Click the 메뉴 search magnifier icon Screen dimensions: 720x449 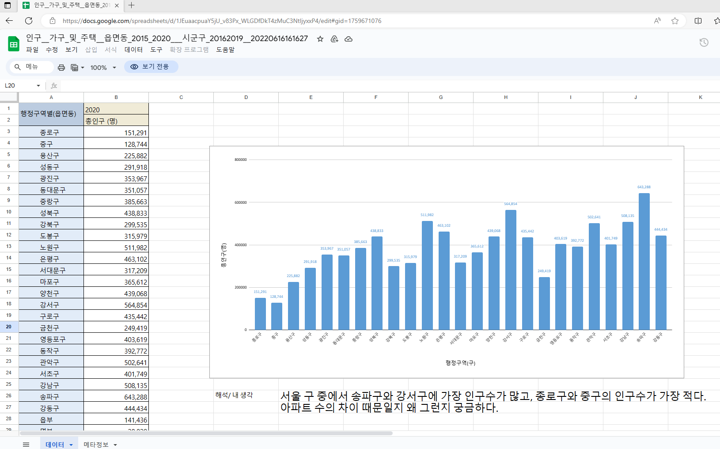point(18,67)
